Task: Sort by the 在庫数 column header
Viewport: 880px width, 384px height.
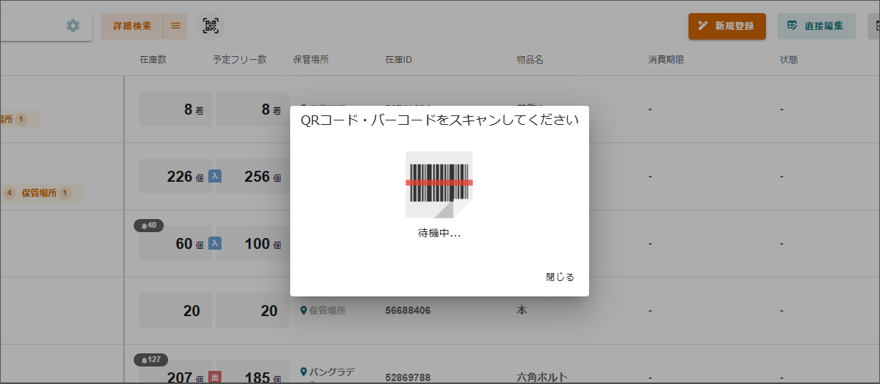Action: [x=153, y=60]
